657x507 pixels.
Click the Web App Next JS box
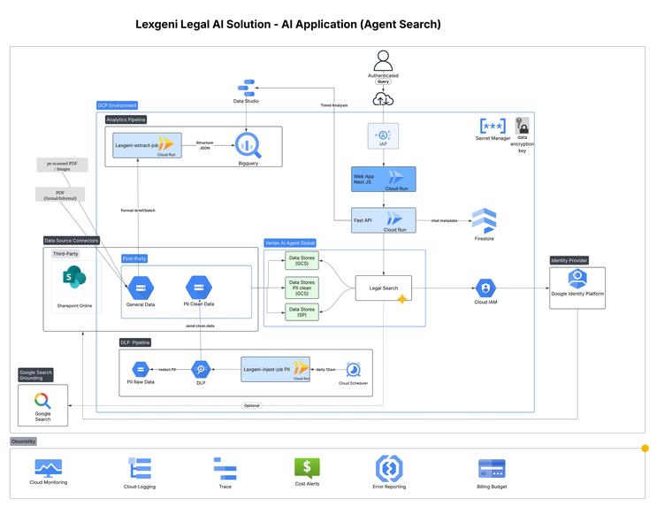(x=384, y=179)
